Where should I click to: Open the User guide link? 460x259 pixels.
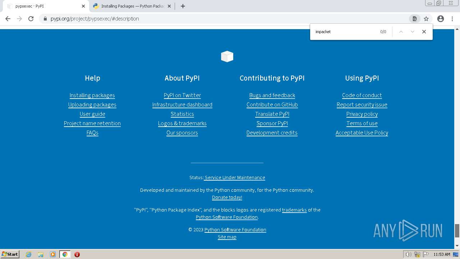point(92,114)
